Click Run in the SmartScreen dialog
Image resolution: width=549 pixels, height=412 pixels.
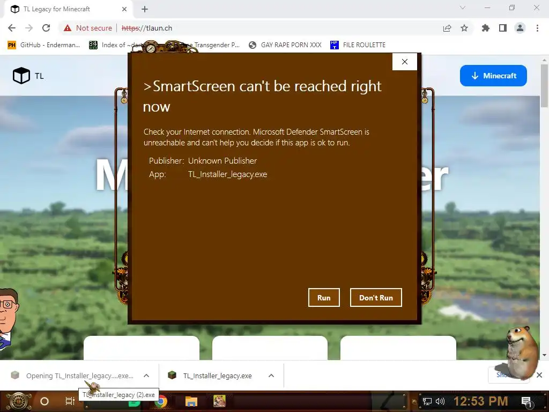click(324, 297)
